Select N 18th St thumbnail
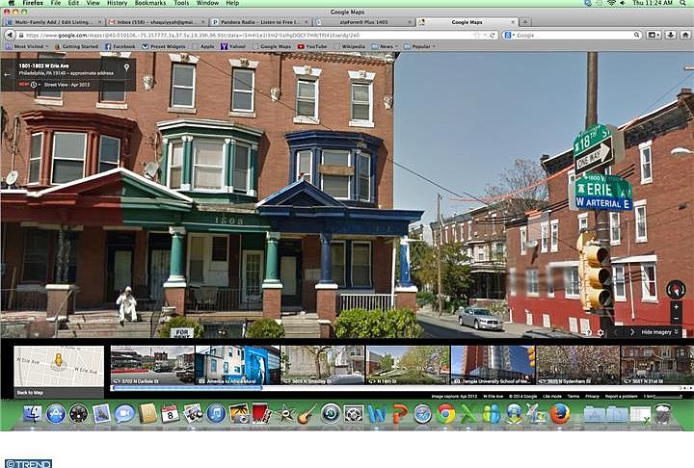 click(408, 365)
